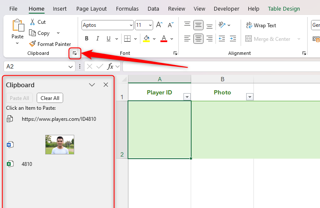Open the Table Design tab
The width and height of the screenshot is (320, 208).
290,9
